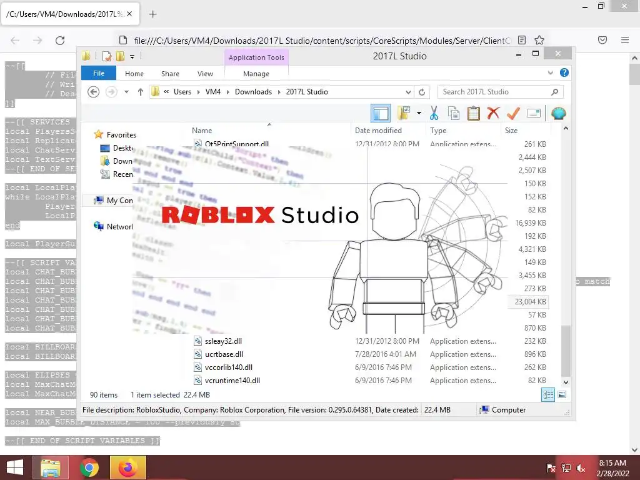The height and width of the screenshot is (480, 640).
Task: Click the Firefox page scroll up arrow
Action: coord(634,58)
